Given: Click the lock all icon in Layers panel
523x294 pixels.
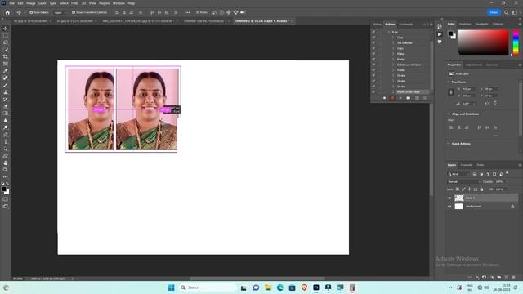Looking at the screenshot, I should tap(481, 189).
